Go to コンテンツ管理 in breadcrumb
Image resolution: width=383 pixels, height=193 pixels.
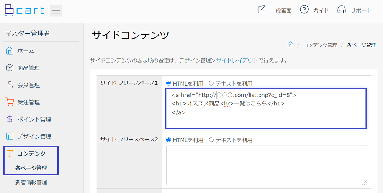point(320,45)
